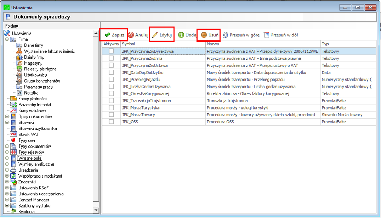
Task: Click the Symbol column header
Action: (162, 44)
